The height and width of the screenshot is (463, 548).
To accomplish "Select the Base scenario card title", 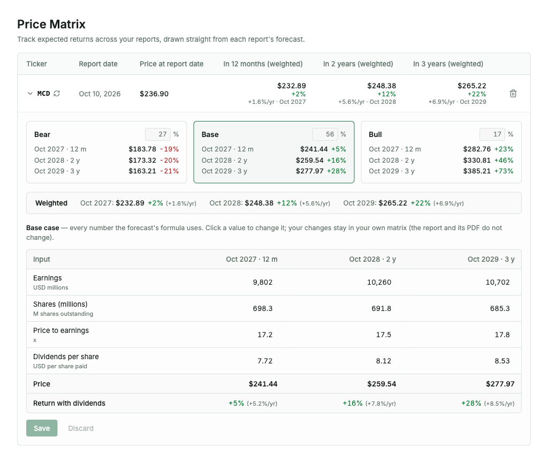I will tap(210, 134).
